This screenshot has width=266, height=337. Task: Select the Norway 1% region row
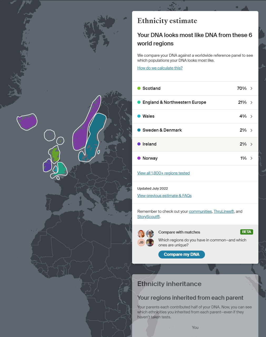pos(195,158)
